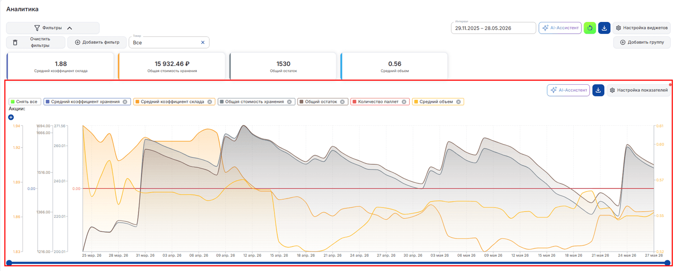Image resolution: width=675 pixels, height=271 pixels.
Task: Select the Общая стоимость хранения summary card
Action: pyautogui.click(x=171, y=66)
